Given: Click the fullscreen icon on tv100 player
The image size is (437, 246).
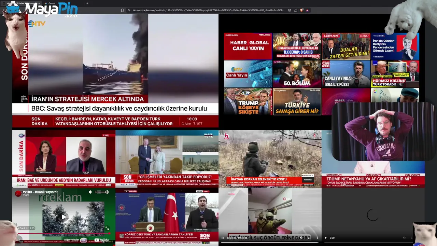Looking at the screenshot, I should pyautogui.click(x=107, y=228).
